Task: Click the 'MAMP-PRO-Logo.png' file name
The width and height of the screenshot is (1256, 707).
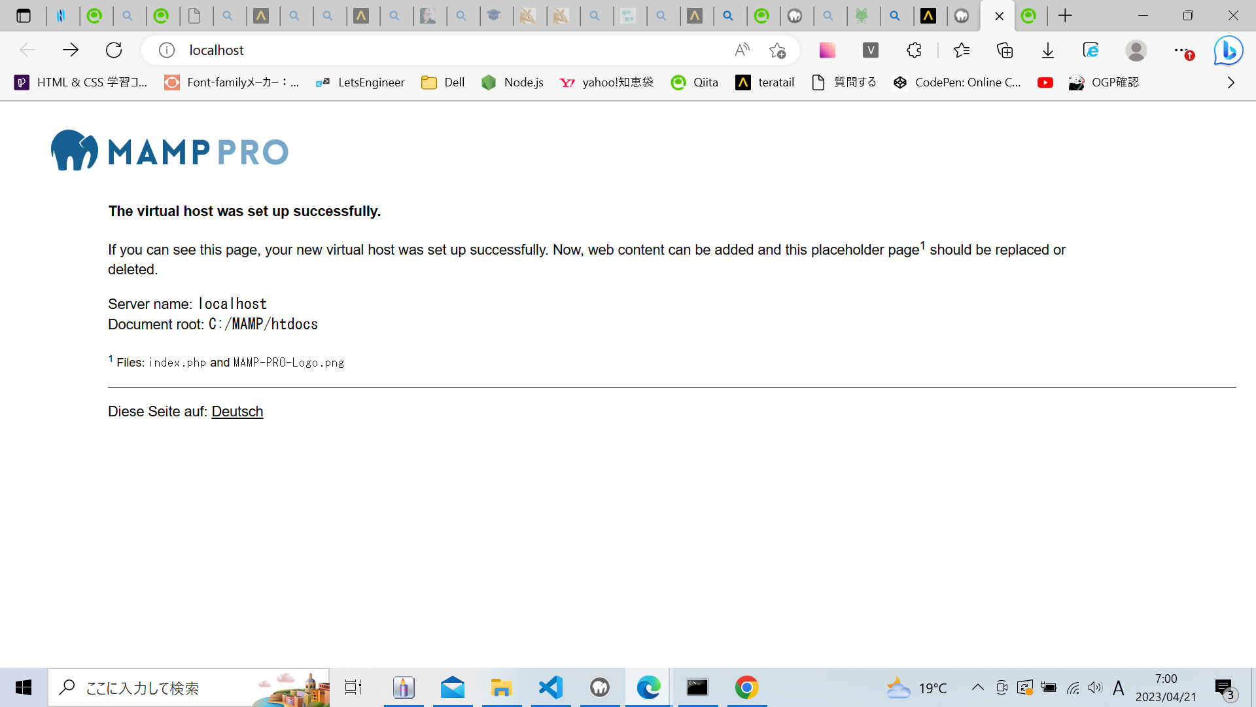Action: pos(288,363)
